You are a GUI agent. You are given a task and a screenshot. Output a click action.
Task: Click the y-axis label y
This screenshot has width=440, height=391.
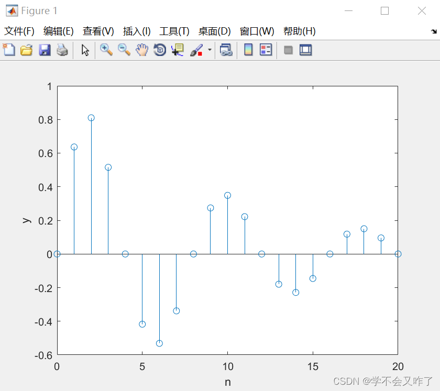coord(27,220)
